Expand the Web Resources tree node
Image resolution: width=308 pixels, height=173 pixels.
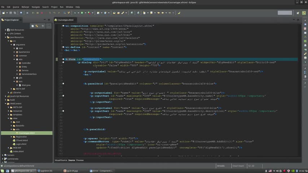coord(5,30)
